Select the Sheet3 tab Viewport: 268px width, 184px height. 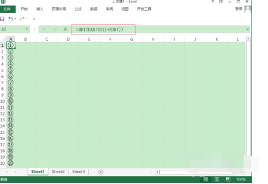point(79,171)
